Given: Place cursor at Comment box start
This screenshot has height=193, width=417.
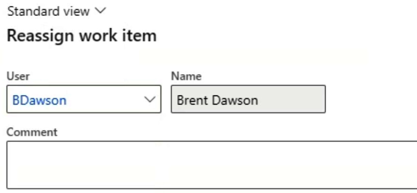Looking at the screenshot, I should (12, 148).
